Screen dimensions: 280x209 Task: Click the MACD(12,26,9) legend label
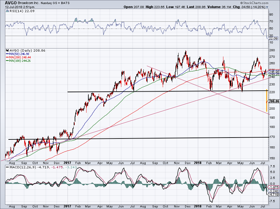click(23, 167)
